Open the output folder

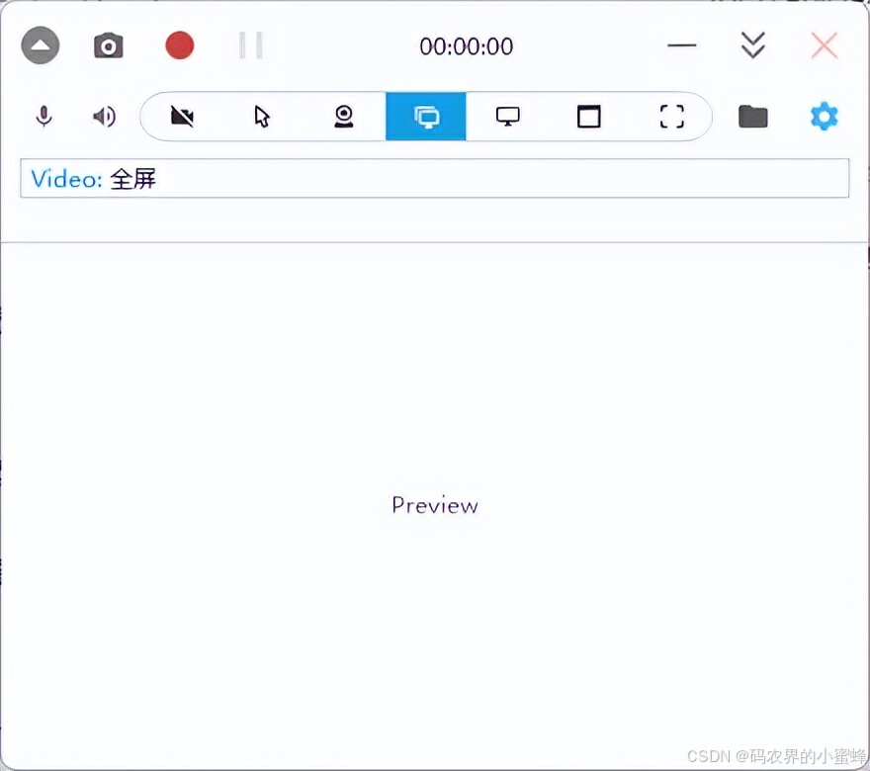pyautogui.click(x=753, y=117)
